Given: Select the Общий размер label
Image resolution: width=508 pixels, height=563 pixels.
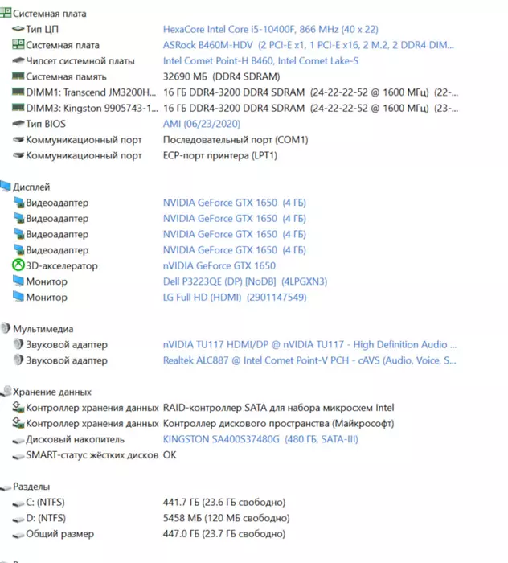Looking at the screenshot, I should click(60, 534).
